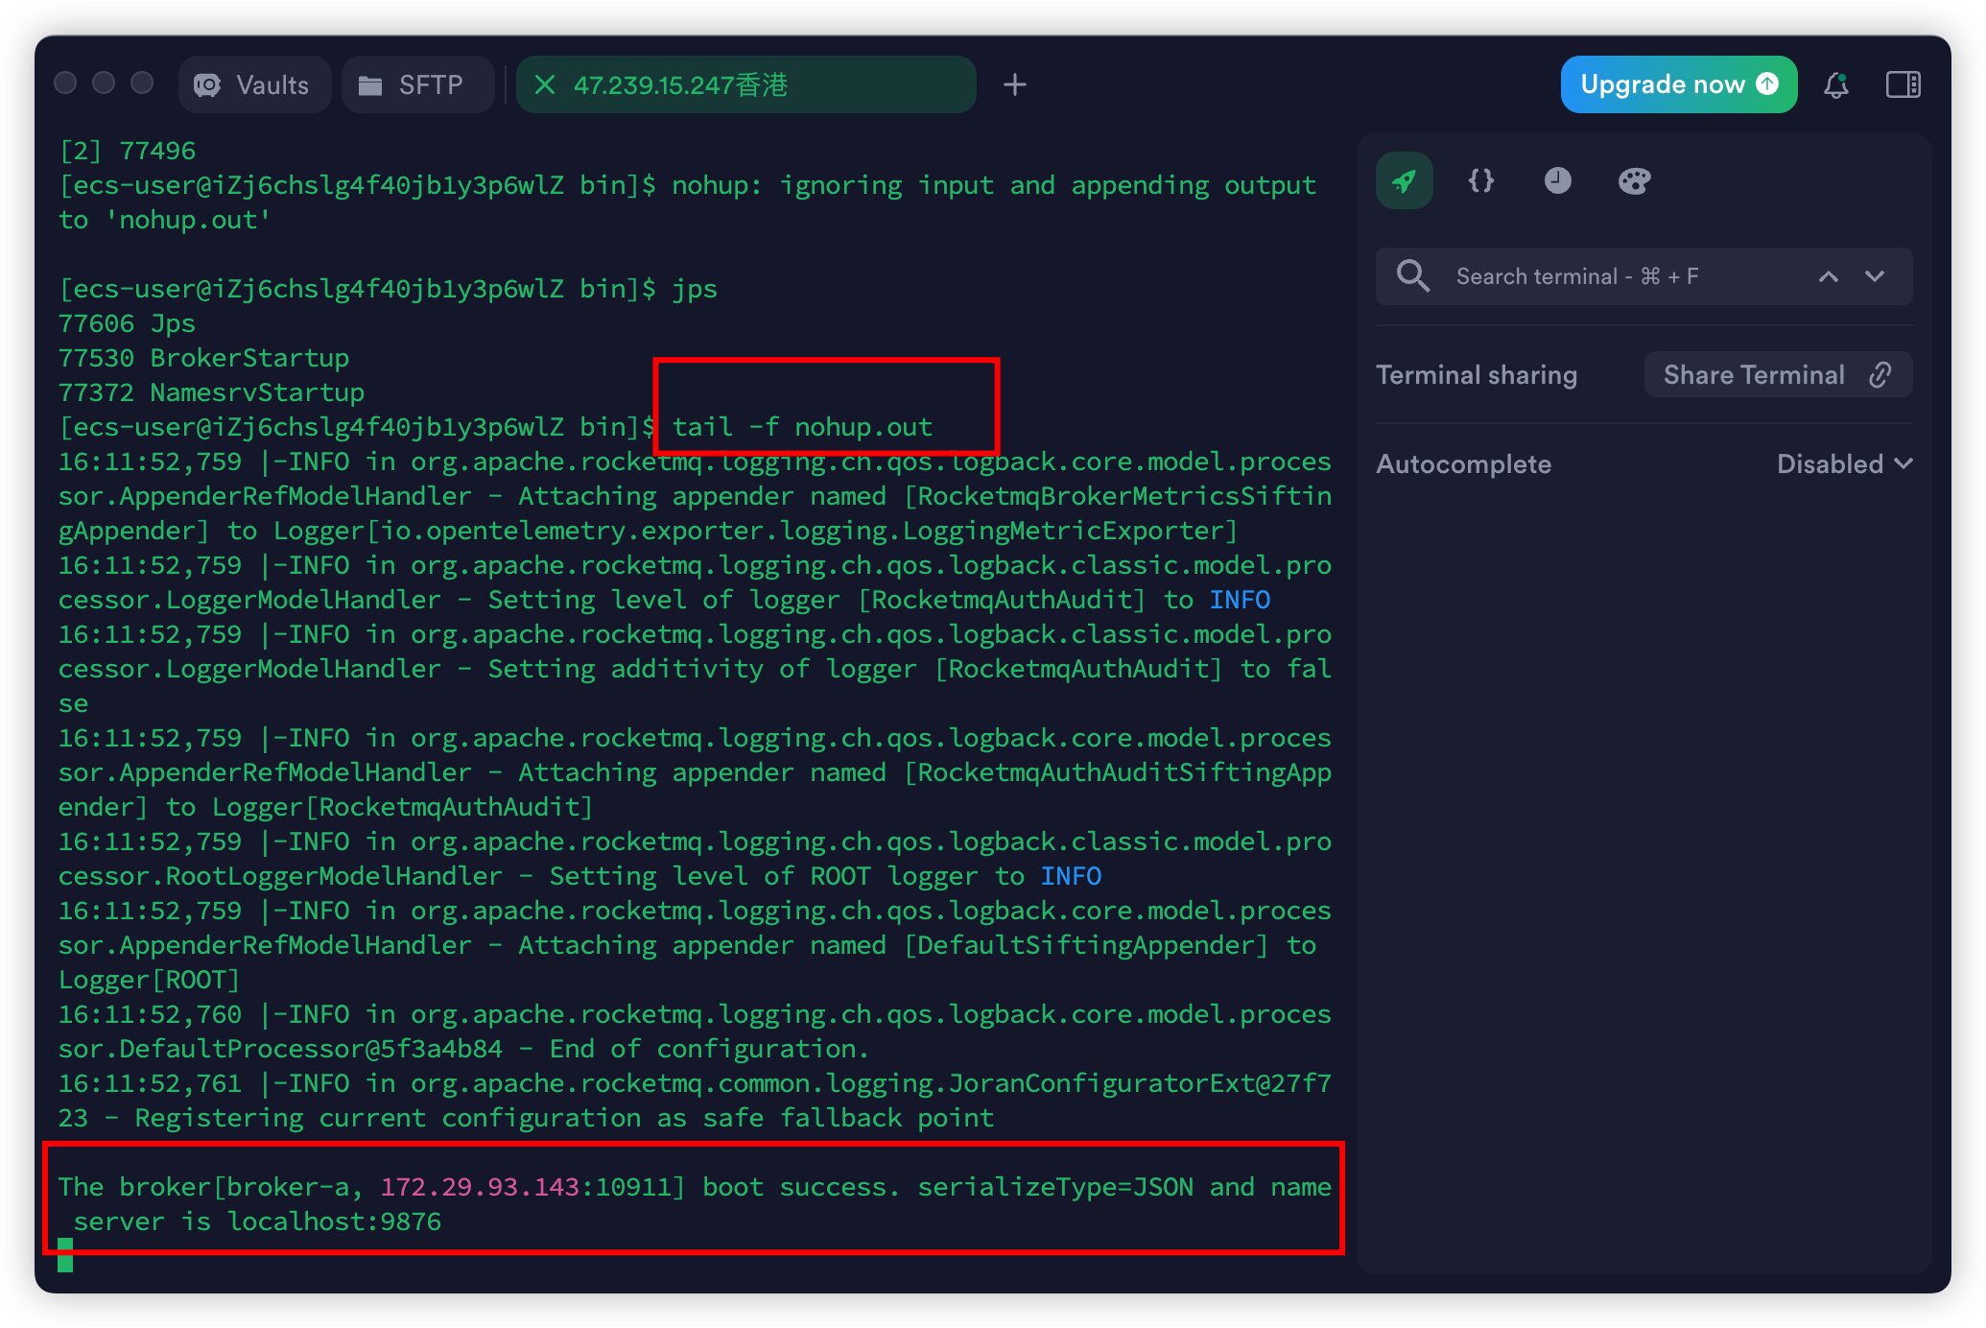The width and height of the screenshot is (1986, 1328).
Task: Open the Vaults tab
Action: (x=254, y=85)
